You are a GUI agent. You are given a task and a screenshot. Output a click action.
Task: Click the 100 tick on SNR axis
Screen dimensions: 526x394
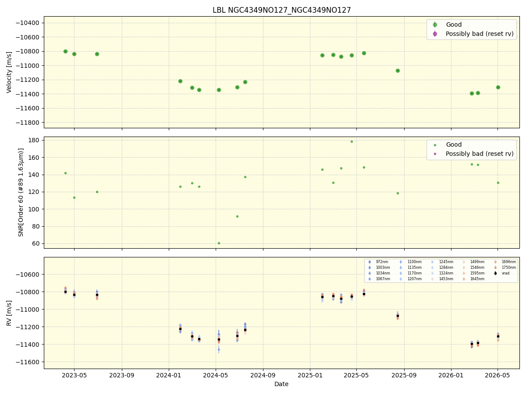tap(35, 209)
